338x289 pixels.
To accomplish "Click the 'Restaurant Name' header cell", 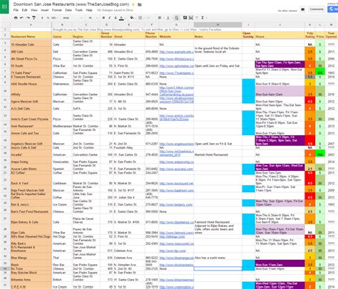I will pyautogui.click(x=31, y=35).
